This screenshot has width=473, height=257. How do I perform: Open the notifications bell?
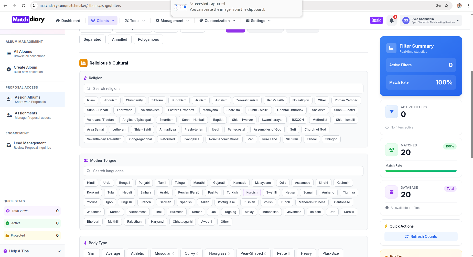pos(391,20)
